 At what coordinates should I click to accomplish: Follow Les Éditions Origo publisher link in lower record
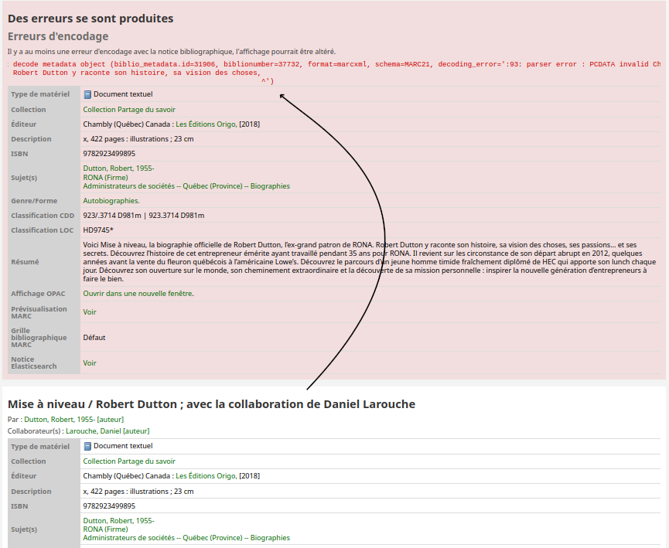206,476
